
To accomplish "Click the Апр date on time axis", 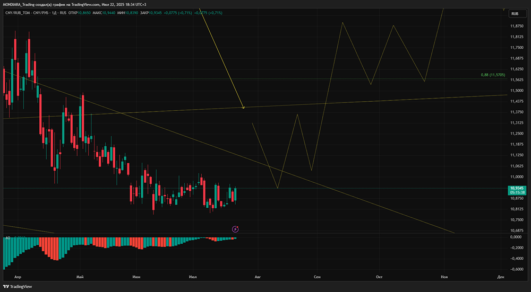I will (18, 277).
